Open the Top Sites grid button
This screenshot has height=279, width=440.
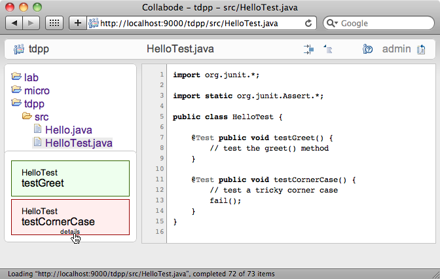coord(55,23)
